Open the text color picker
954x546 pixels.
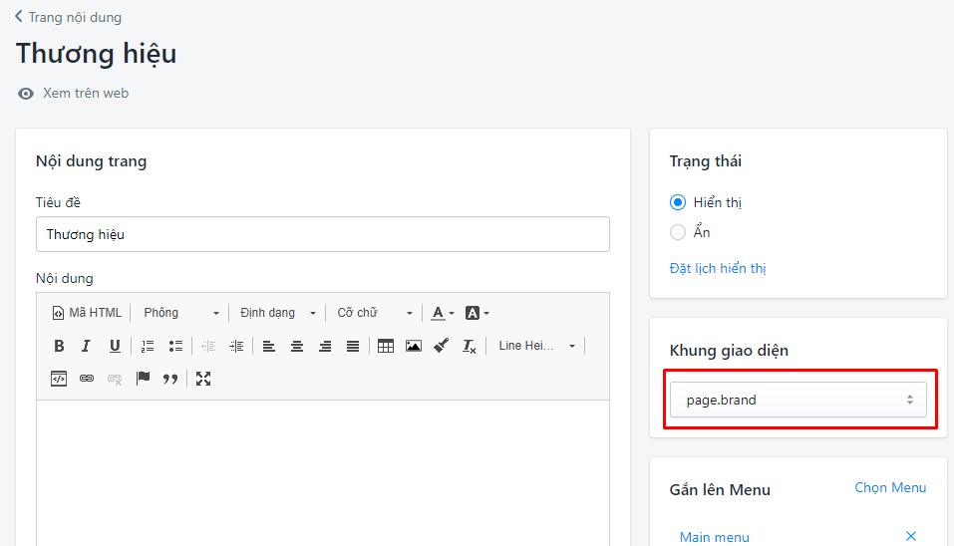(443, 313)
